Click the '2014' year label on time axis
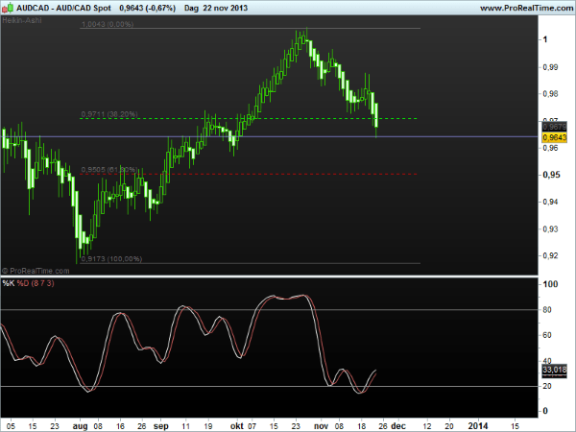Image resolution: width=576 pixels, height=432 pixels. pyautogui.click(x=478, y=426)
